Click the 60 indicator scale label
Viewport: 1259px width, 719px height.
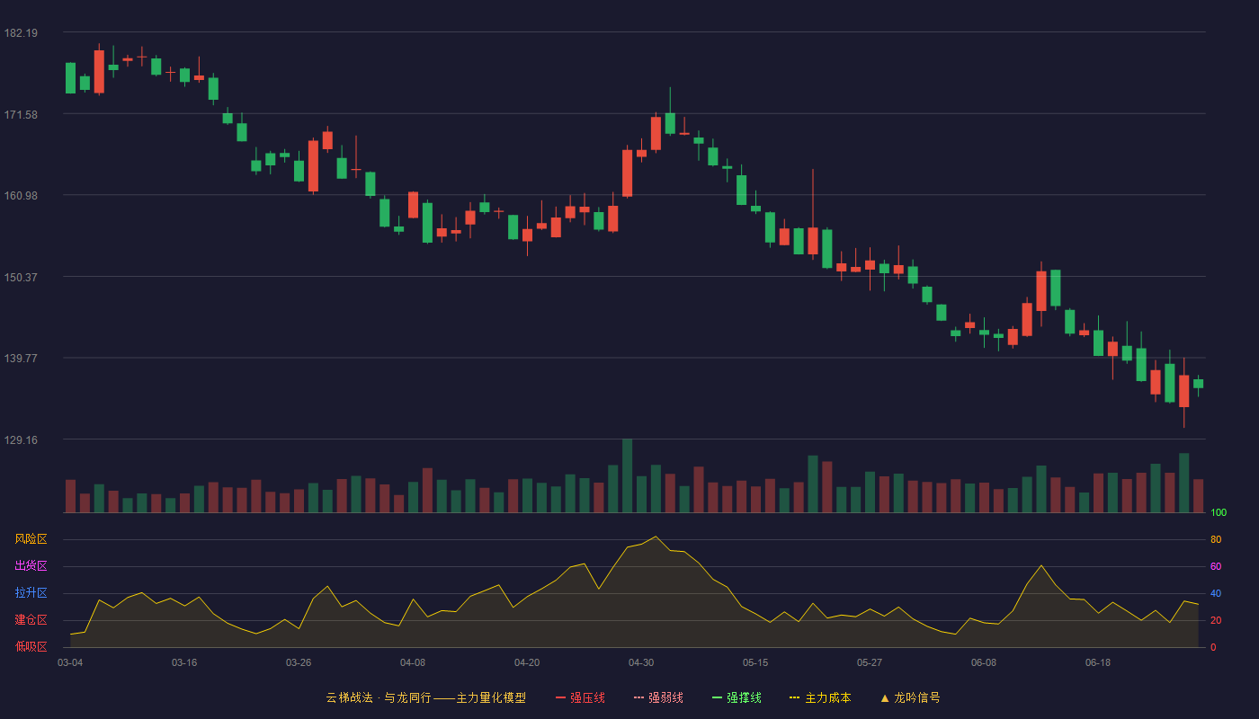click(1216, 566)
